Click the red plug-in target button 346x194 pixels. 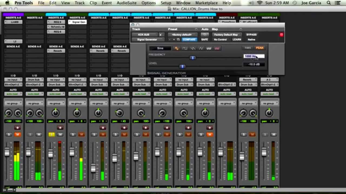click(281, 35)
